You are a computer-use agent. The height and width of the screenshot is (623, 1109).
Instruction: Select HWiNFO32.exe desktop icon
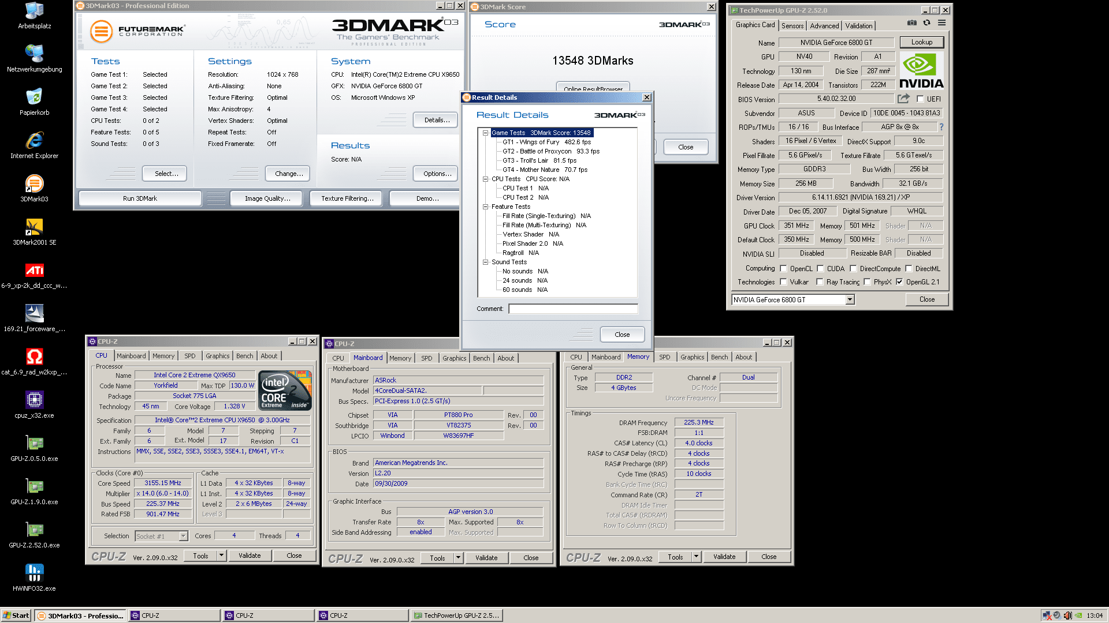point(35,578)
